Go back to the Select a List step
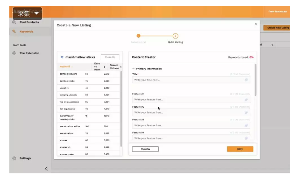 138,36
